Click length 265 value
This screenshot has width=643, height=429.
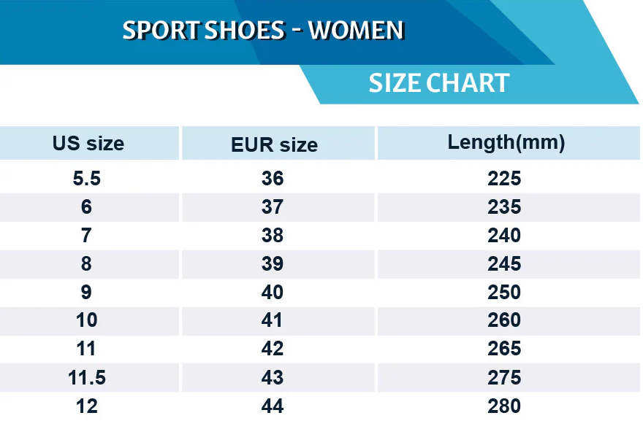tap(504, 349)
